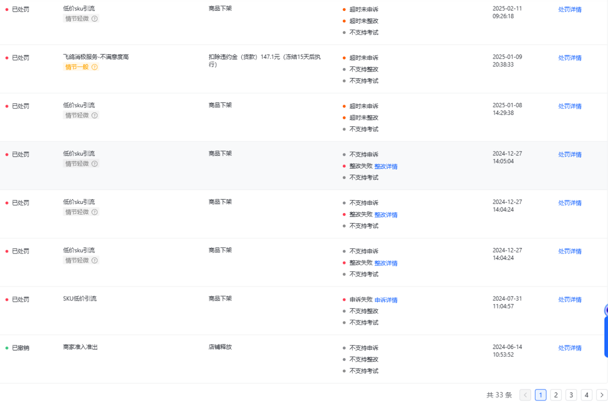Go to next page using right arrow

(602, 395)
